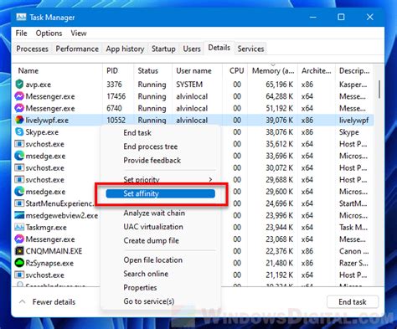Click the End task button
Screen dimensions: 397x329
pos(353,301)
